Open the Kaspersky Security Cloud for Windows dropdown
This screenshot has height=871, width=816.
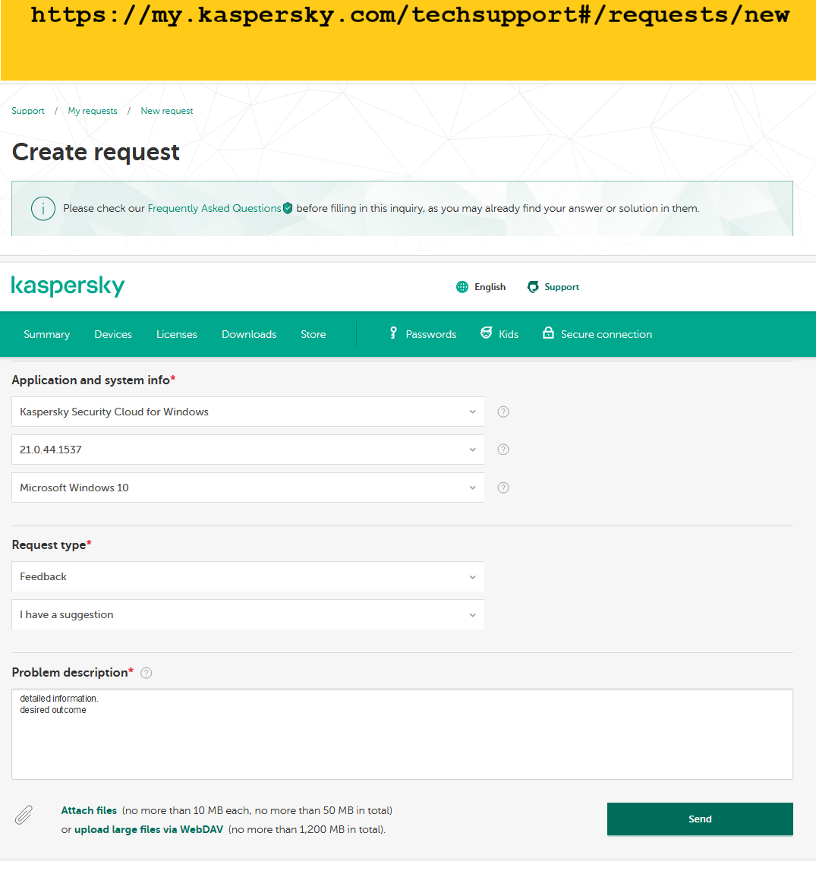247,412
